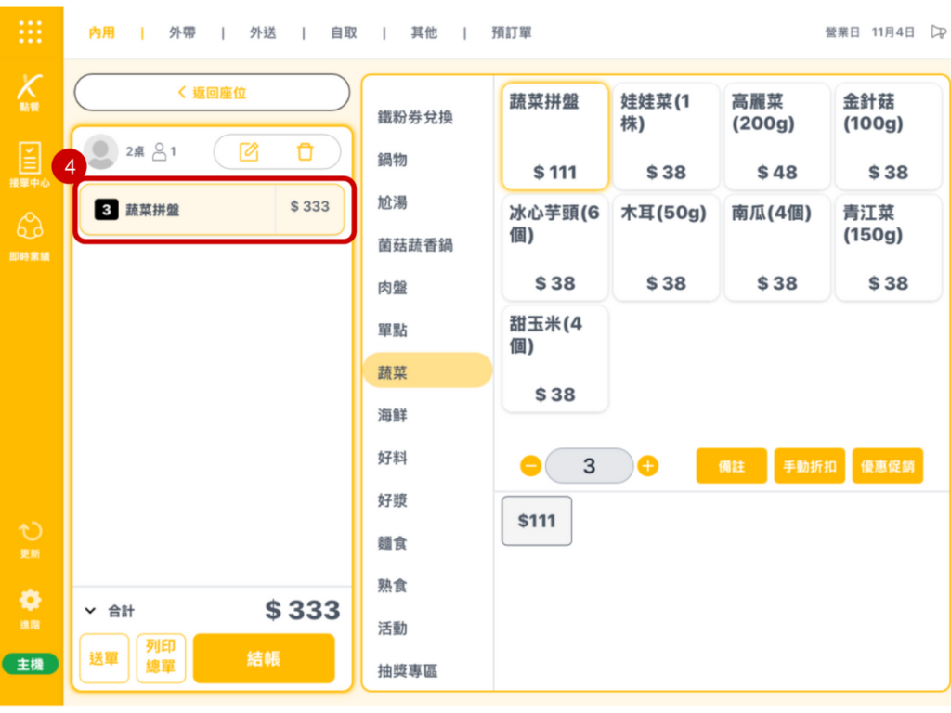Add 高麗菜(200g) item to order
Screen dimensions: 951x713
pyautogui.click(x=776, y=136)
